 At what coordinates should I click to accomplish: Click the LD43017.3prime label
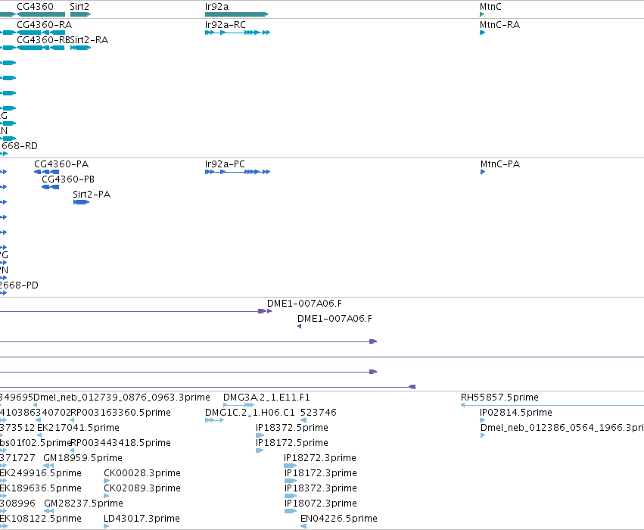coord(142,519)
